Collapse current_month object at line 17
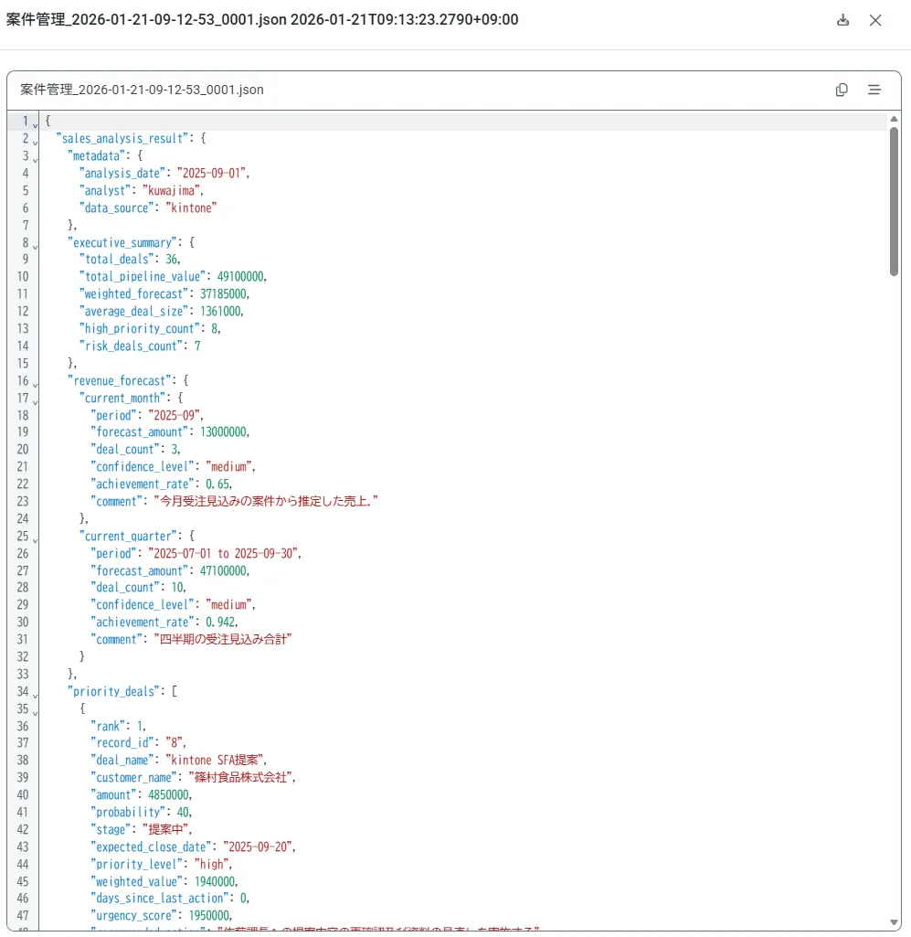Image resolution: width=911 pixels, height=937 pixels. (x=36, y=401)
